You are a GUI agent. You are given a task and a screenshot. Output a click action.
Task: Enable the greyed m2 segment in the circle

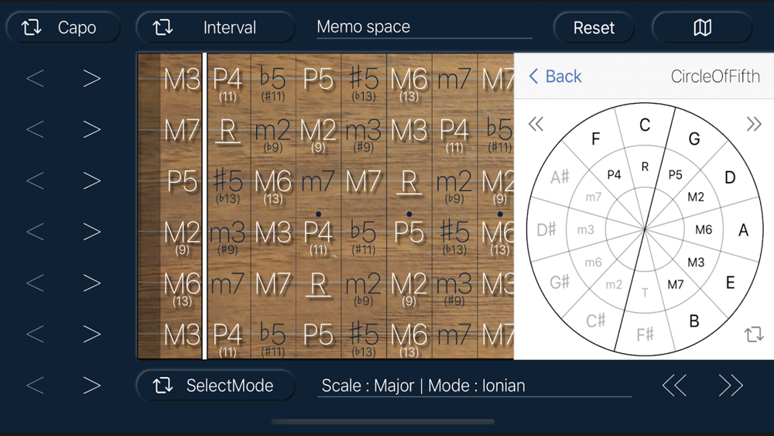(614, 284)
